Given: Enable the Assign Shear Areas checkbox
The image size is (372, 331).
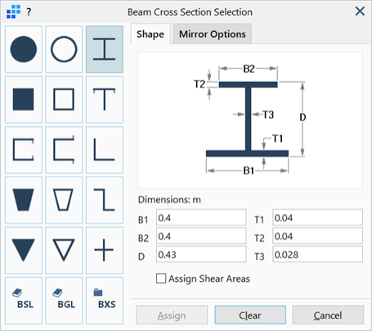Looking at the screenshot, I should (x=161, y=279).
